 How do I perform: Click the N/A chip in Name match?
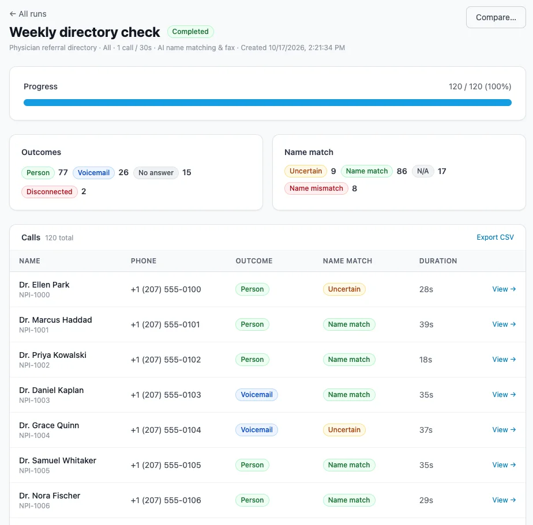point(423,171)
